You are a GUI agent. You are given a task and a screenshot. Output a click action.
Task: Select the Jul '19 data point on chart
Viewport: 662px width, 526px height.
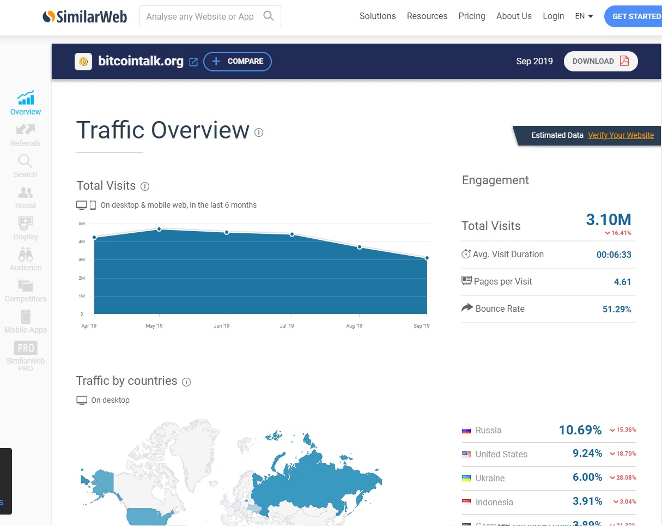pyautogui.click(x=293, y=234)
